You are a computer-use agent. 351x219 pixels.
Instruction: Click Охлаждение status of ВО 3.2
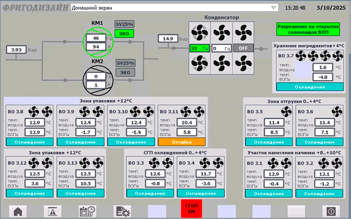click(319, 193)
